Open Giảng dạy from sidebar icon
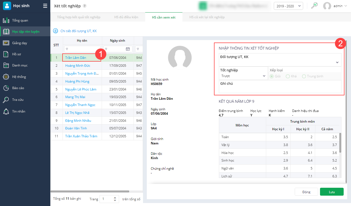Image resolution: width=351 pixels, height=206 pixels. coord(6,43)
